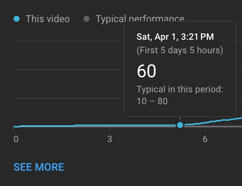Click the "(First 5 days 5 hours)" text

[x=180, y=50]
